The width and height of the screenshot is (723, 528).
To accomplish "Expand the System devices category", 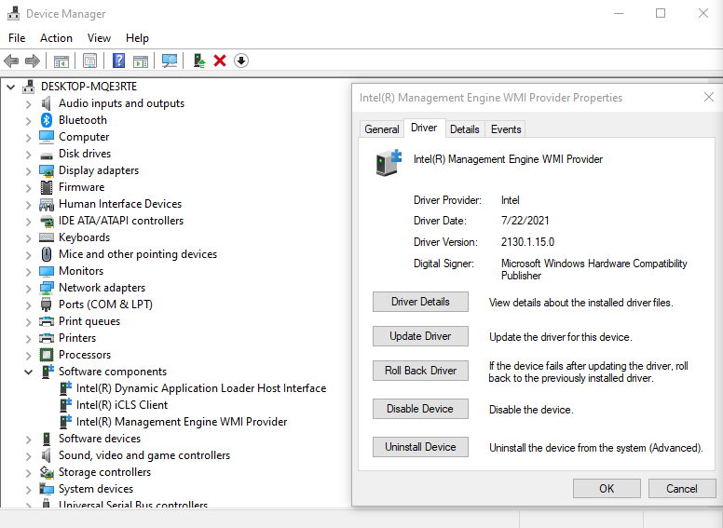I will pos(29,490).
